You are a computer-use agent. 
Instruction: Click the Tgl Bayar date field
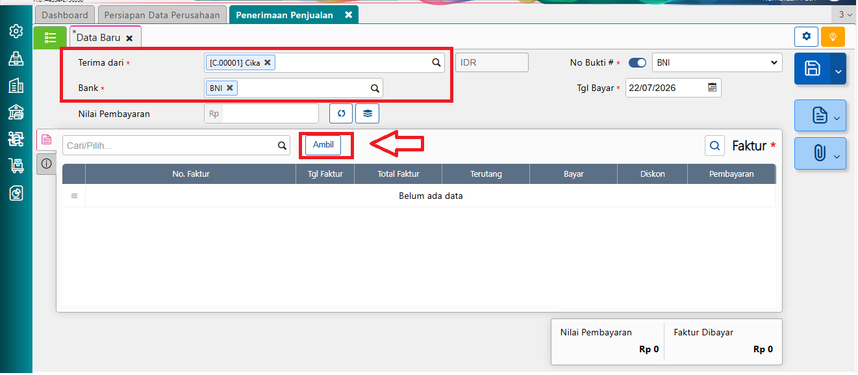click(x=666, y=88)
